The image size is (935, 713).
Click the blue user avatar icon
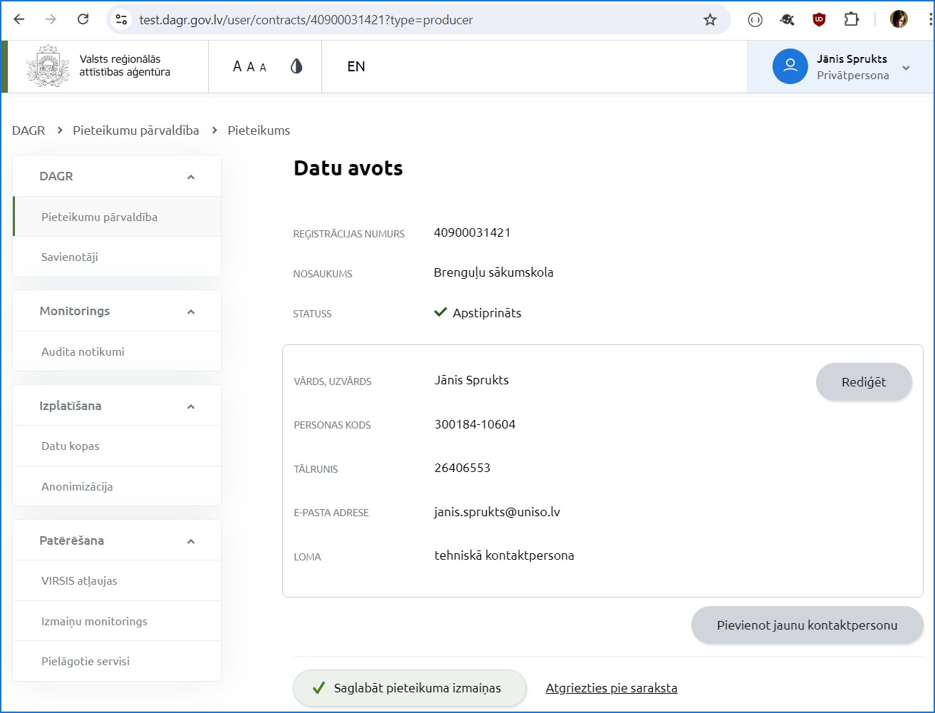(x=790, y=66)
